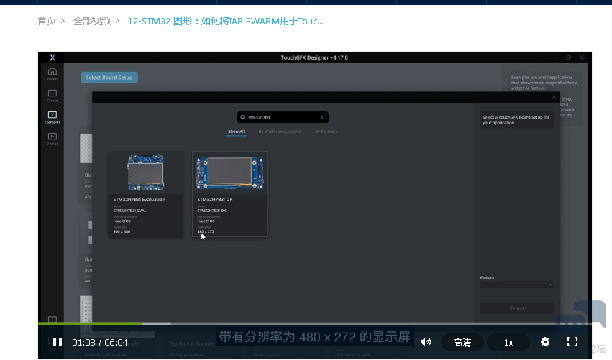
Task: Click the TouchGFX Designer - 4.17.0 title
Action: tap(314, 57)
